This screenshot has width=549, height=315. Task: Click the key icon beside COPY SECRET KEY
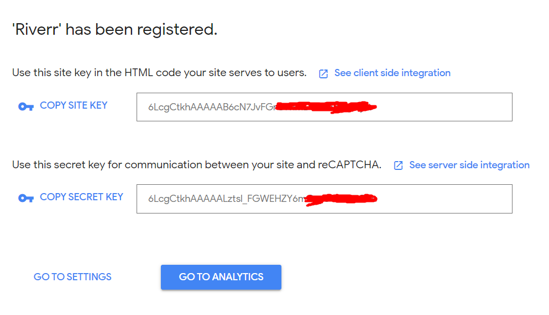coord(26,199)
